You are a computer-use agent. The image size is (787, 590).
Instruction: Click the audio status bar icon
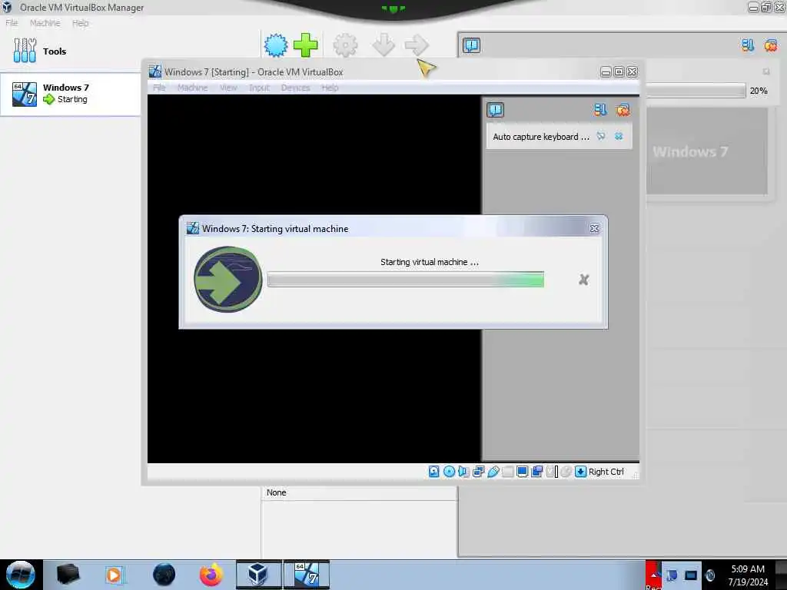click(x=463, y=472)
